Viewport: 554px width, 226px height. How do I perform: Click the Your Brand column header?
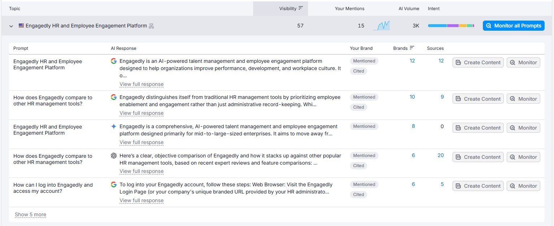(361, 48)
